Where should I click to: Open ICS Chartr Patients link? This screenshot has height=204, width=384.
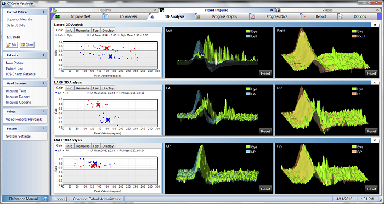point(21,74)
